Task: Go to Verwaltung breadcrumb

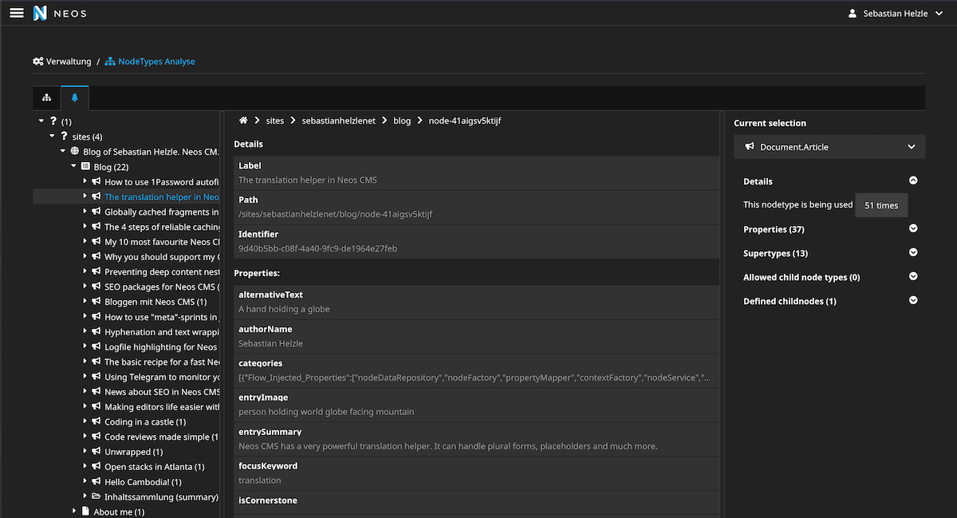Action: point(62,61)
